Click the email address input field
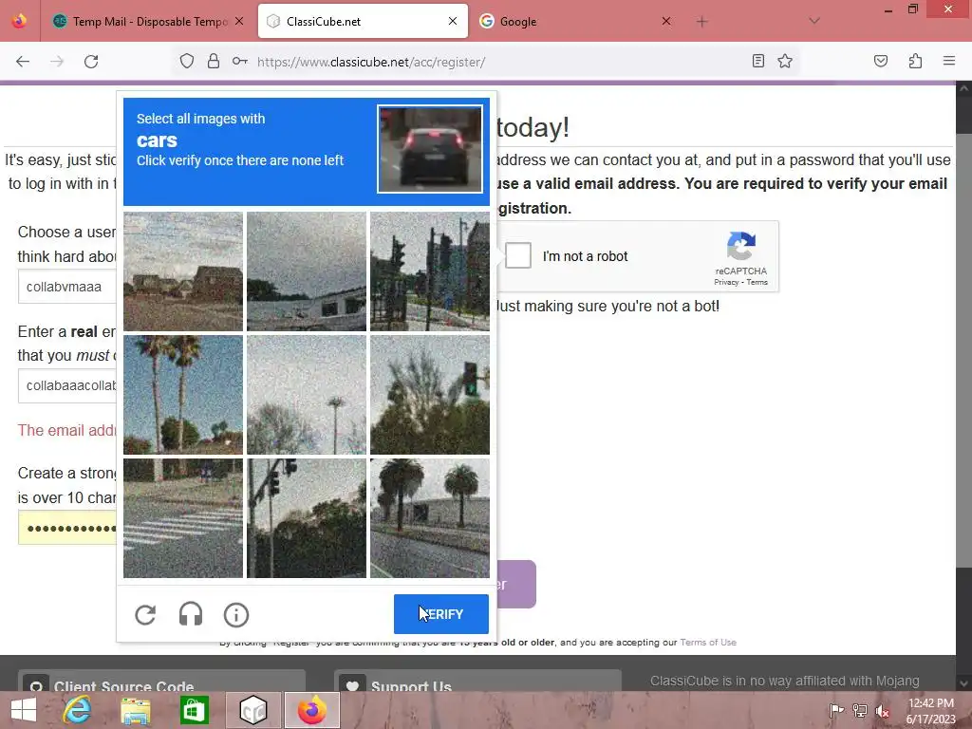The image size is (972, 729). pos(67,385)
